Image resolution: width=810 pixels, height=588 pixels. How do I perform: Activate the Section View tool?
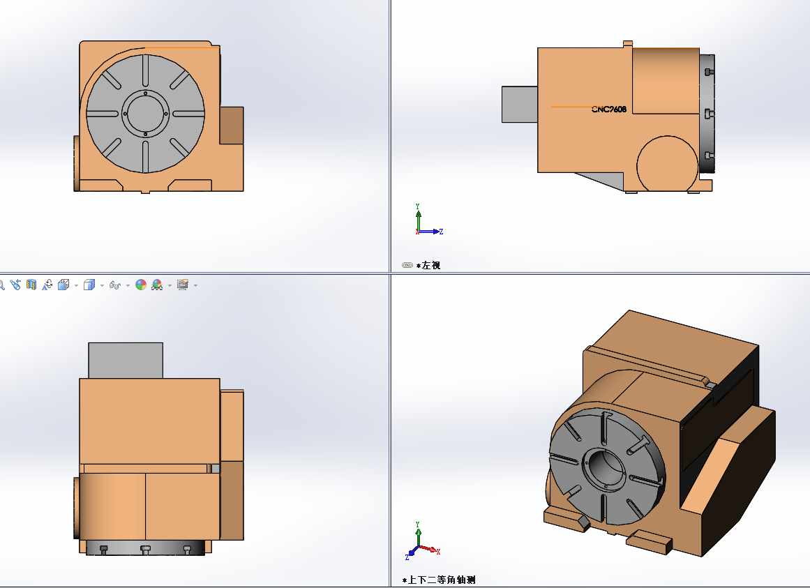tap(31, 285)
